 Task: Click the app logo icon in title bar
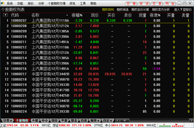point(3,3)
